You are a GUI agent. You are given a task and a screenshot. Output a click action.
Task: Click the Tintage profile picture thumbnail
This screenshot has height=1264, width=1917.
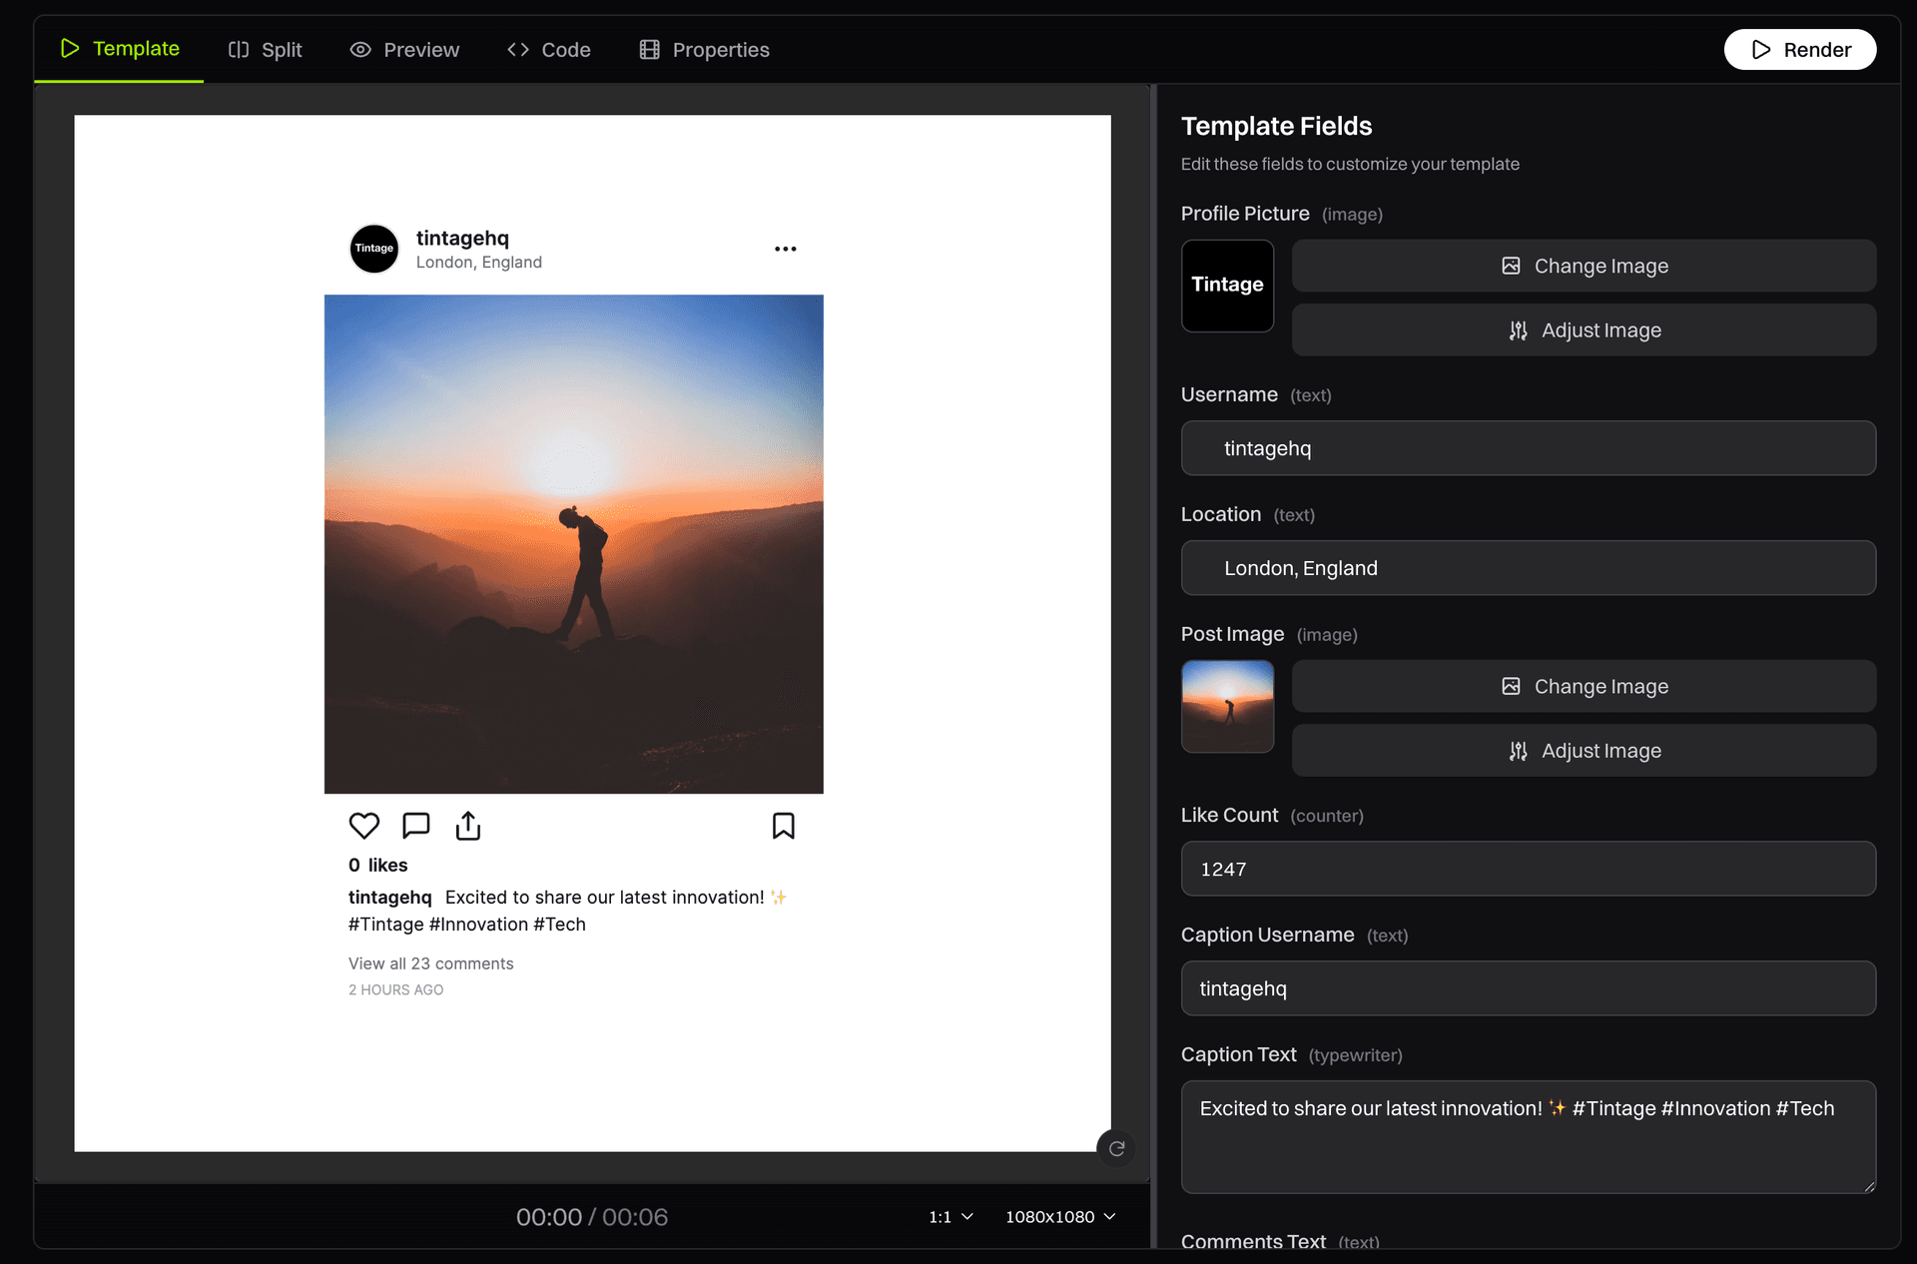click(1227, 286)
